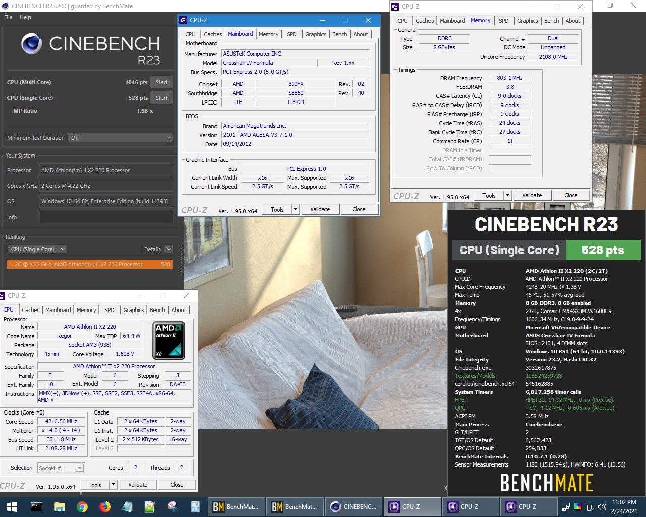Click the Processor field in Cinebench
646x517 pixels.
click(x=106, y=170)
